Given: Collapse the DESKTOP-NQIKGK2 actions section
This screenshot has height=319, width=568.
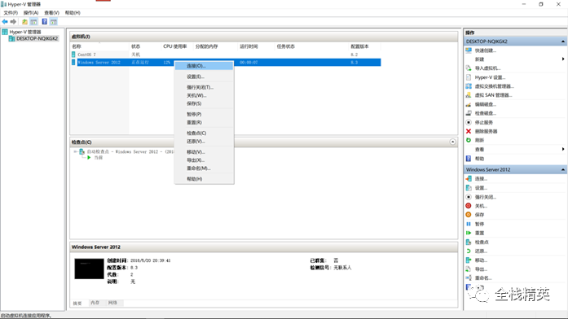Looking at the screenshot, I should point(563,42).
